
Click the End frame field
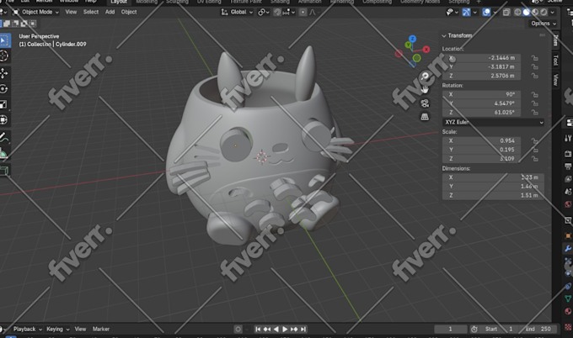point(538,330)
